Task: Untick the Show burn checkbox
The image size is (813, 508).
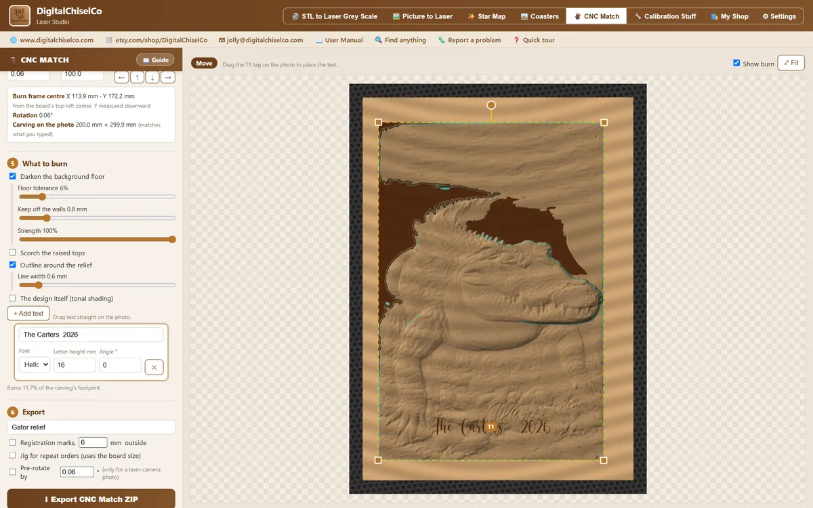Action: [x=736, y=63]
